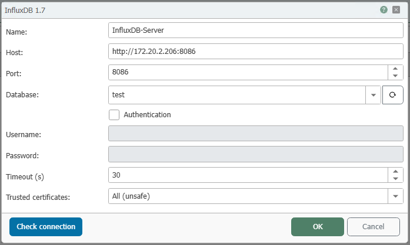This screenshot has width=410, height=245.
Task: Click the disabled Username field
Action: [256, 134]
